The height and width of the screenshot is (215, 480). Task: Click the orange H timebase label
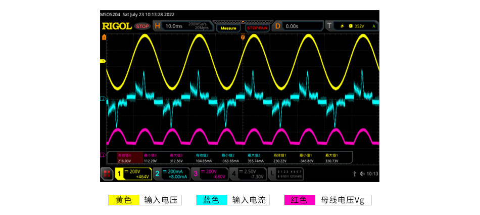(157, 26)
